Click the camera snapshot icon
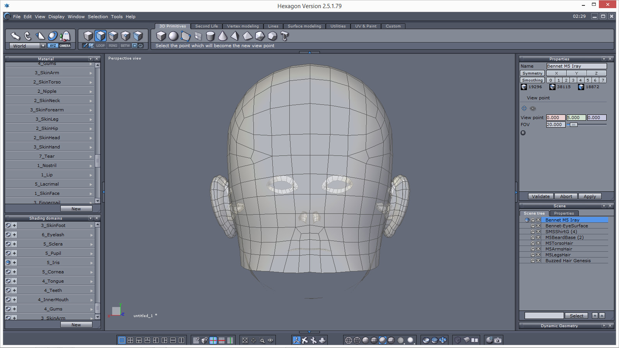 [498, 340]
